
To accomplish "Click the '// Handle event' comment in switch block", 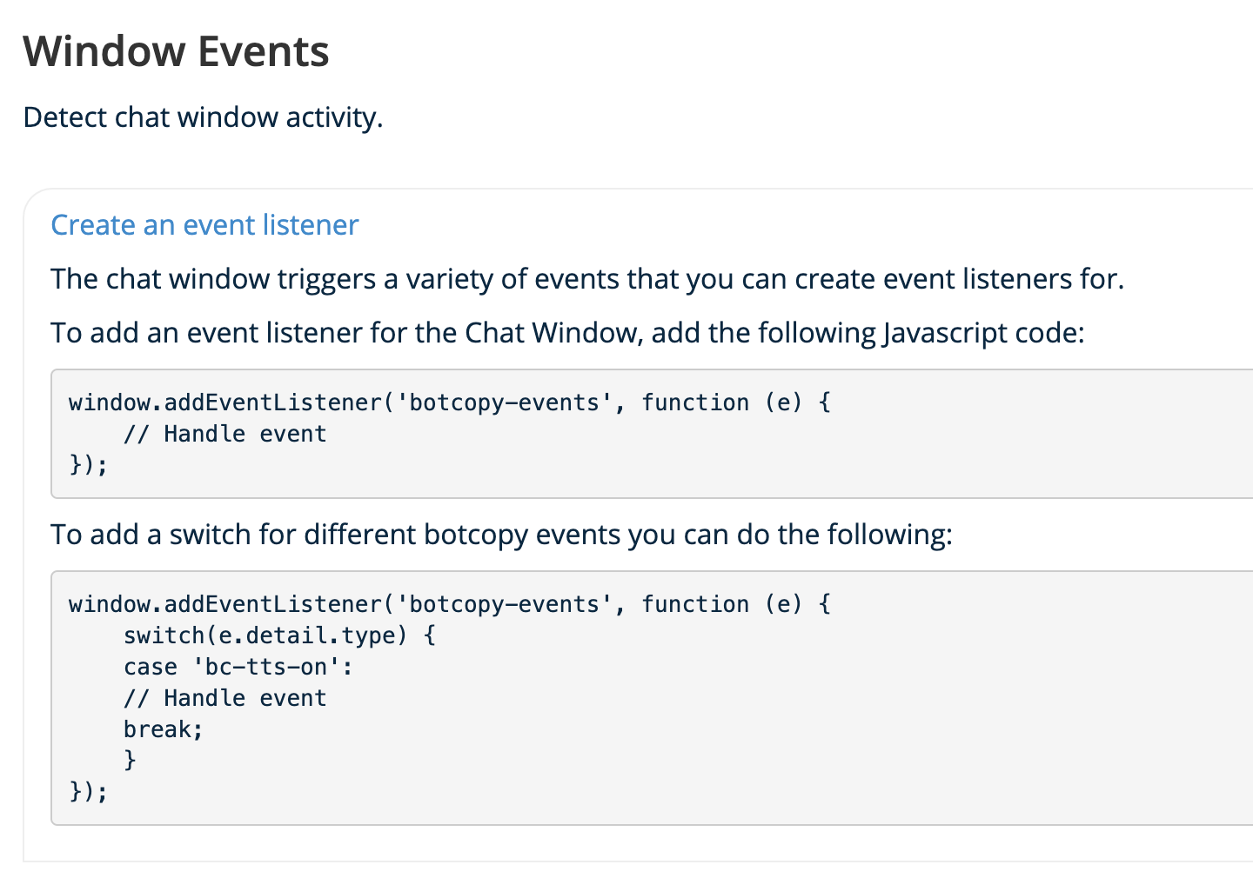I will click(224, 698).
